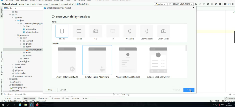Screen dimensions: 235x107
Task: Click the Search Everywhere magnifier icon
Action: (233, 4)
